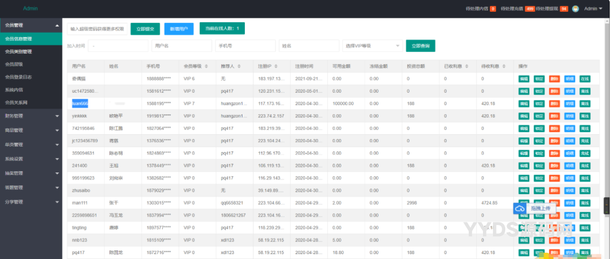Expand the 答题管理 sidebar section
611x259 pixels.
[x=31, y=187]
